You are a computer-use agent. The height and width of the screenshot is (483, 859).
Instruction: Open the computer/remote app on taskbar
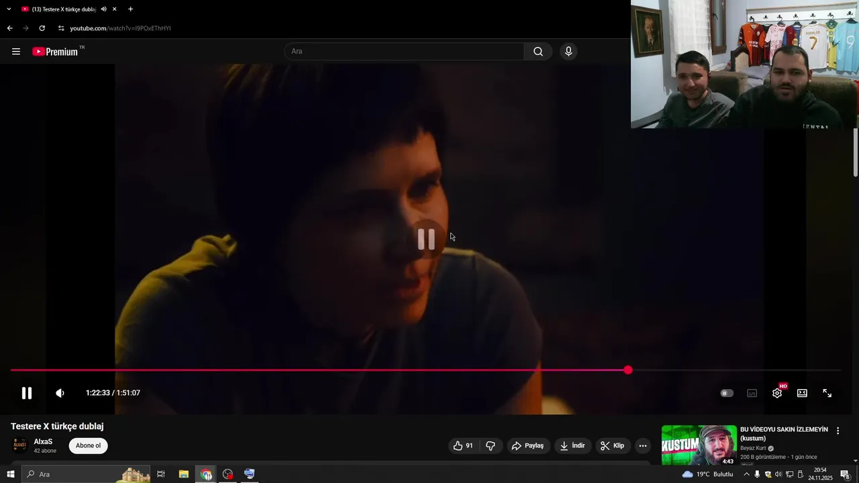pos(250,474)
